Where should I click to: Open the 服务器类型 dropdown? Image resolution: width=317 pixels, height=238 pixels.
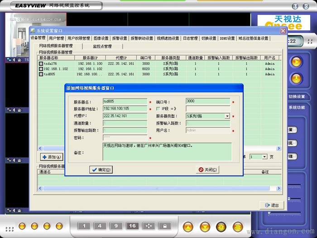pyautogui.click(x=227, y=116)
